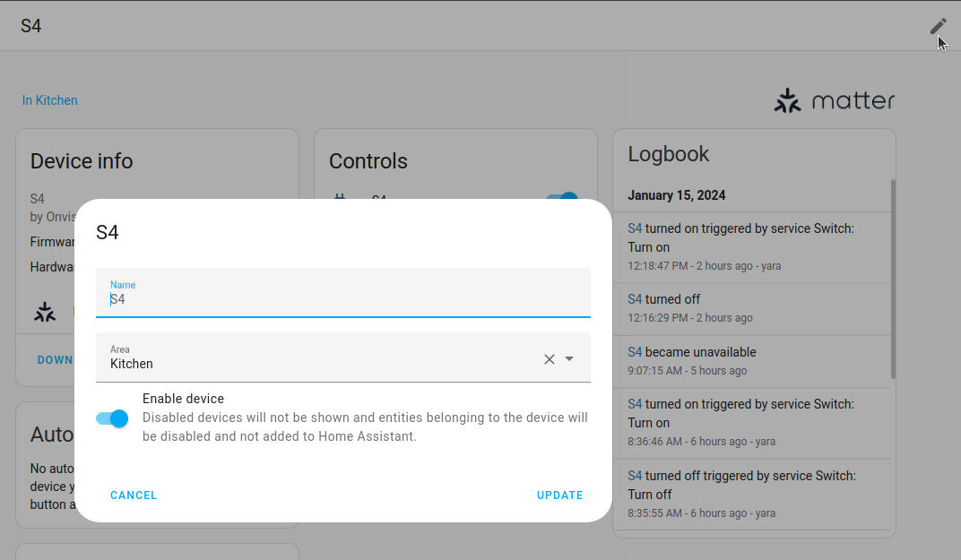The height and width of the screenshot is (560, 961).
Task: Clear the Kitchen area with the X icon
Action: (550, 359)
